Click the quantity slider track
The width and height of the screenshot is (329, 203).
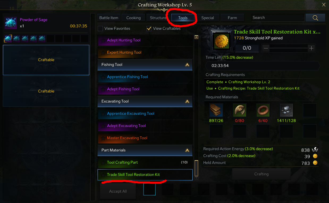289,48
